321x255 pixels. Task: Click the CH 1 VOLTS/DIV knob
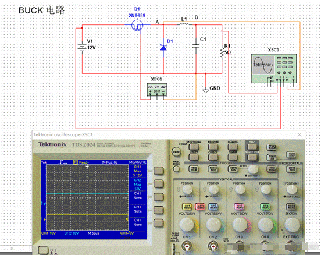pos(187,225)
